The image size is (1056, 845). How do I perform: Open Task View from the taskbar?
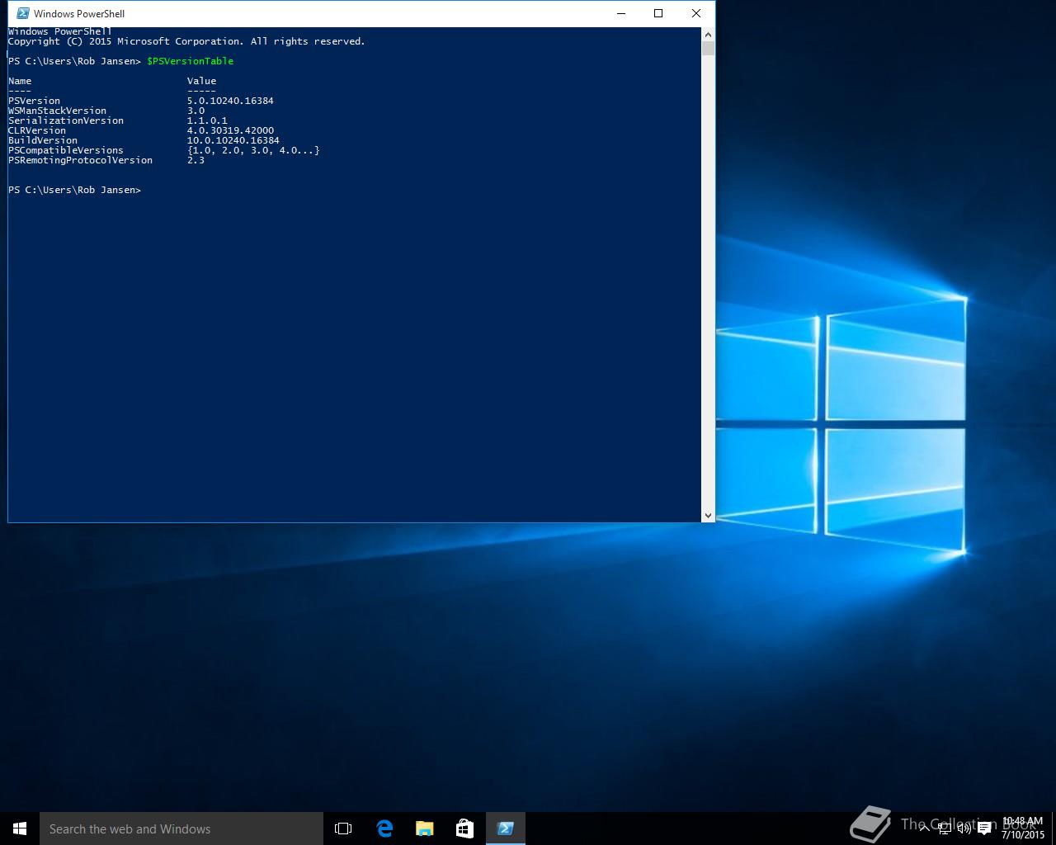tap(343, 828)
